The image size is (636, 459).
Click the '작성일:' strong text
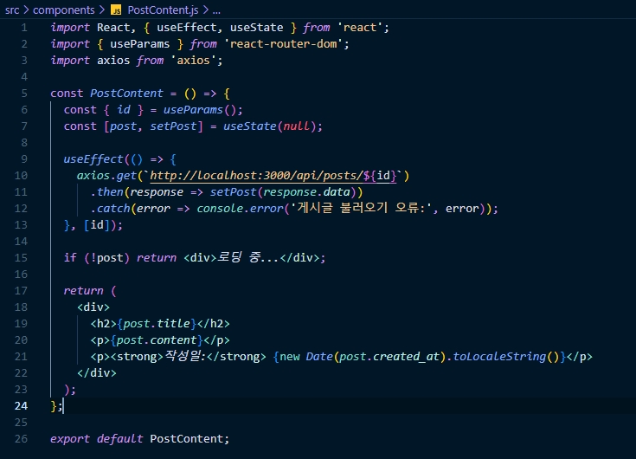(185, 356)
